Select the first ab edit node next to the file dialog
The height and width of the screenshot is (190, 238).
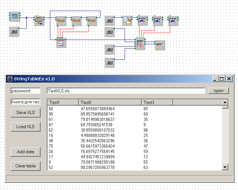[142, 21]
